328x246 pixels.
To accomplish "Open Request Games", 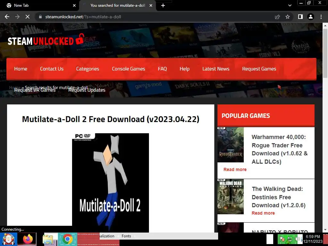I will click(259, 69).
